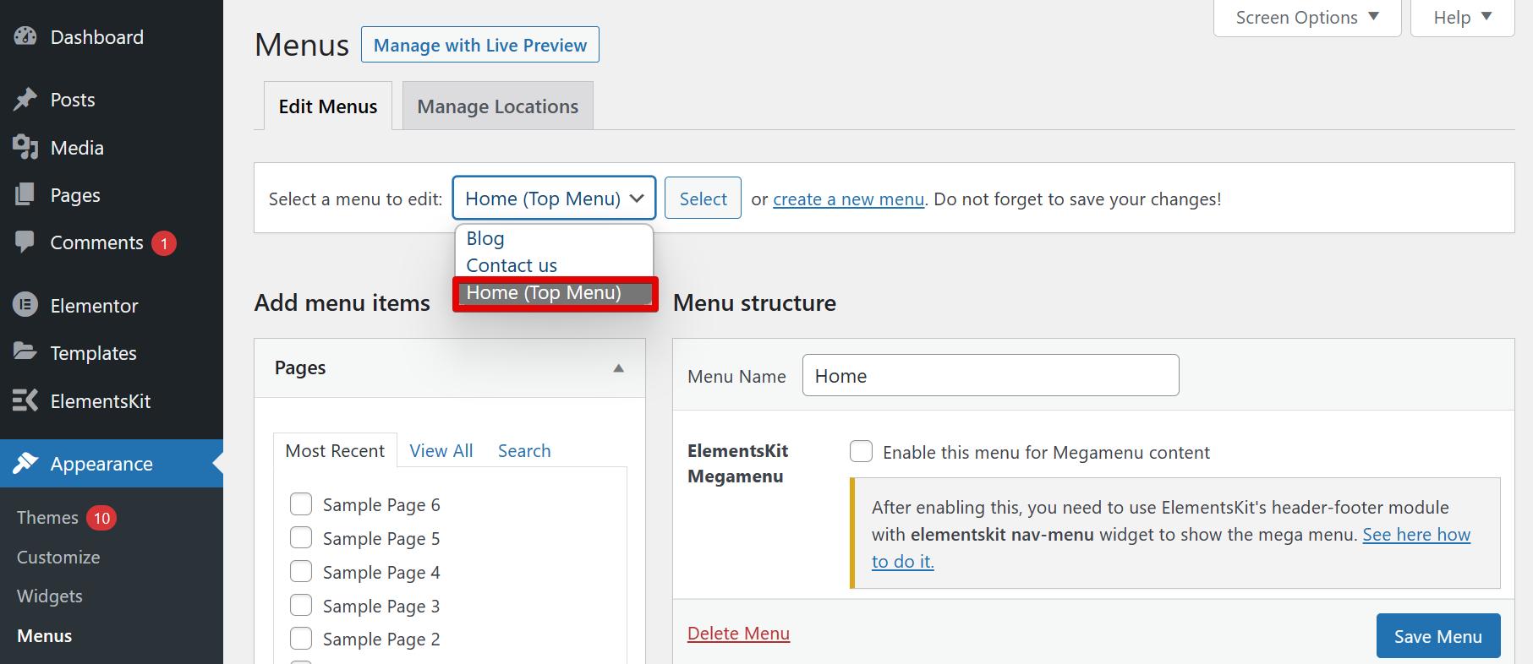Click the Comments speech bubble icon

tap(25, 242)
